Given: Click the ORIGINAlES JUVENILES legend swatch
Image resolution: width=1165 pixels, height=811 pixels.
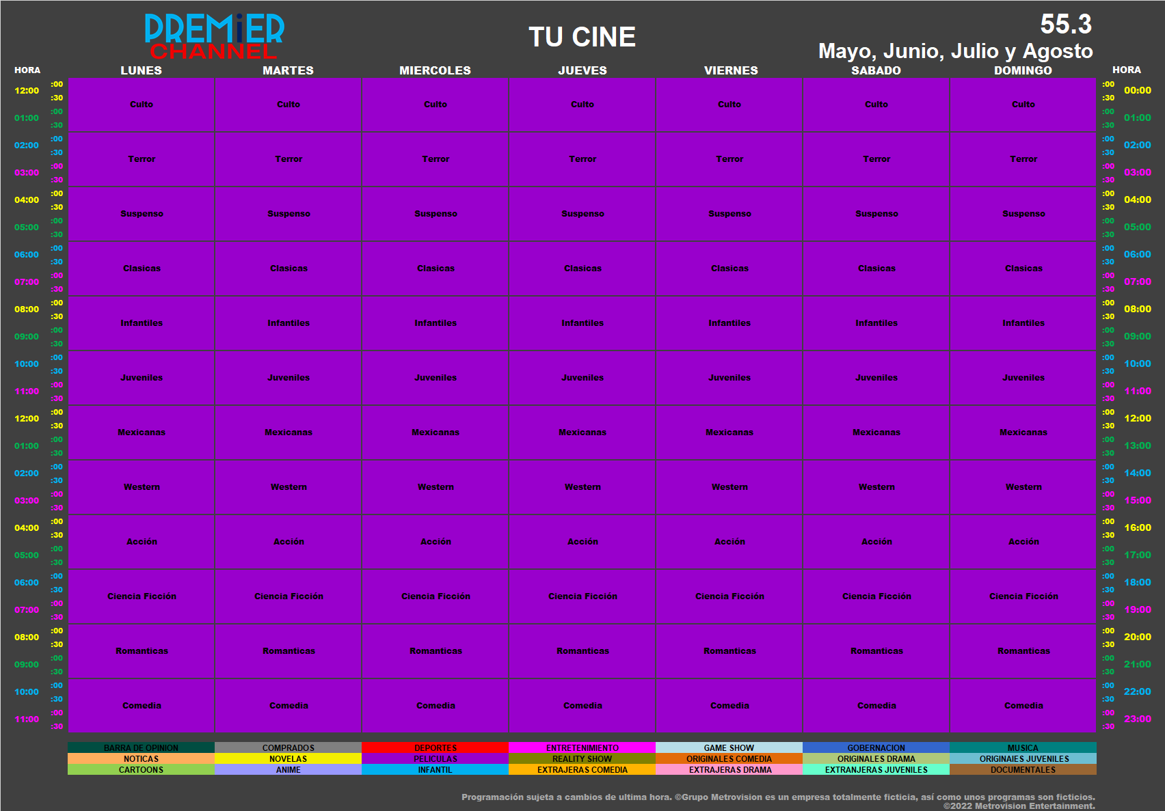Looking at the screenshot, I should click(1023, 758).
